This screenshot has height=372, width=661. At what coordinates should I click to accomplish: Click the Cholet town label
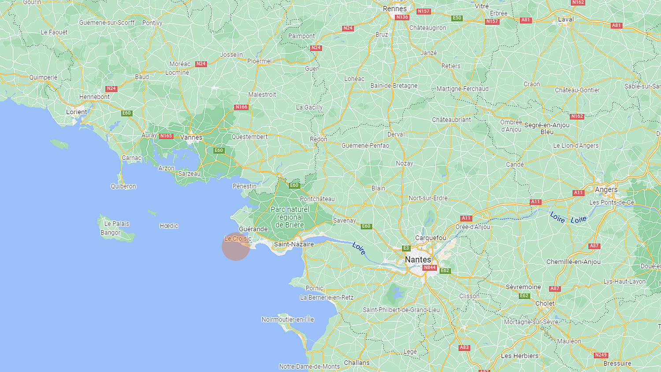[545, 303]
